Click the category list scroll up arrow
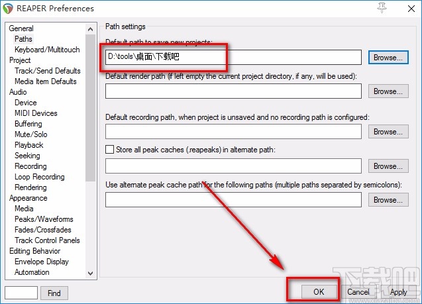Image resolution: width=422 pixels, height=304 pixels. pyautogui.click(x=90, y=29)
